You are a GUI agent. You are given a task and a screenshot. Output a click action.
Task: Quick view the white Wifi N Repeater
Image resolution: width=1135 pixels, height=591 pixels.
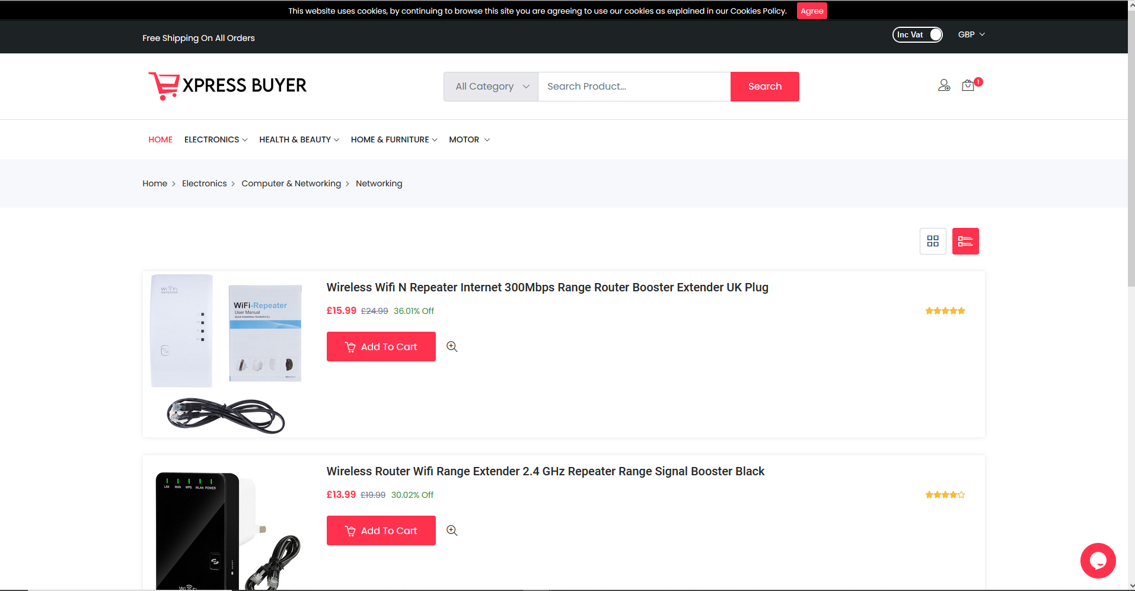click(x=452, y=347)
